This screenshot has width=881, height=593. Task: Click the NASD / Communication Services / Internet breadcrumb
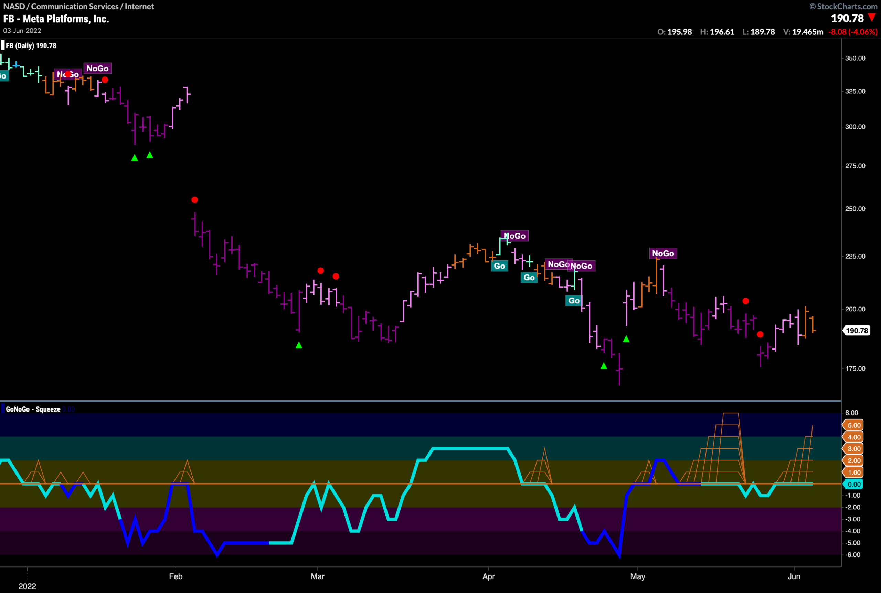pyautogui.click(x=78, y=7)
